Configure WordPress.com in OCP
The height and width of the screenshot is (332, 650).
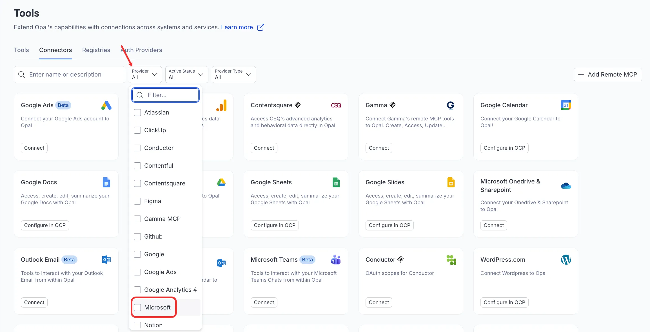tap(504, 302)
